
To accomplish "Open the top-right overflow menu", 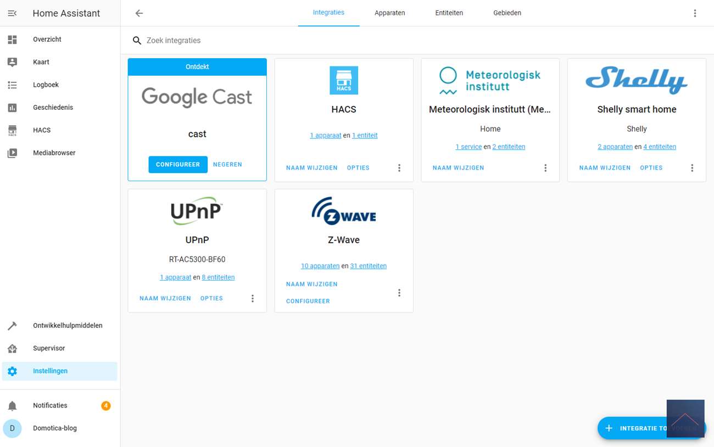I will click(x=695, y=13).
